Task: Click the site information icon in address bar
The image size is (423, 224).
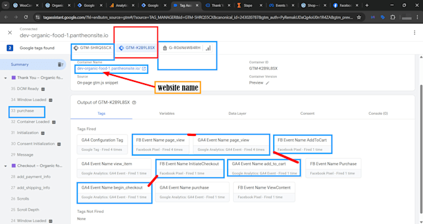Action: click(x=37, y=17)
